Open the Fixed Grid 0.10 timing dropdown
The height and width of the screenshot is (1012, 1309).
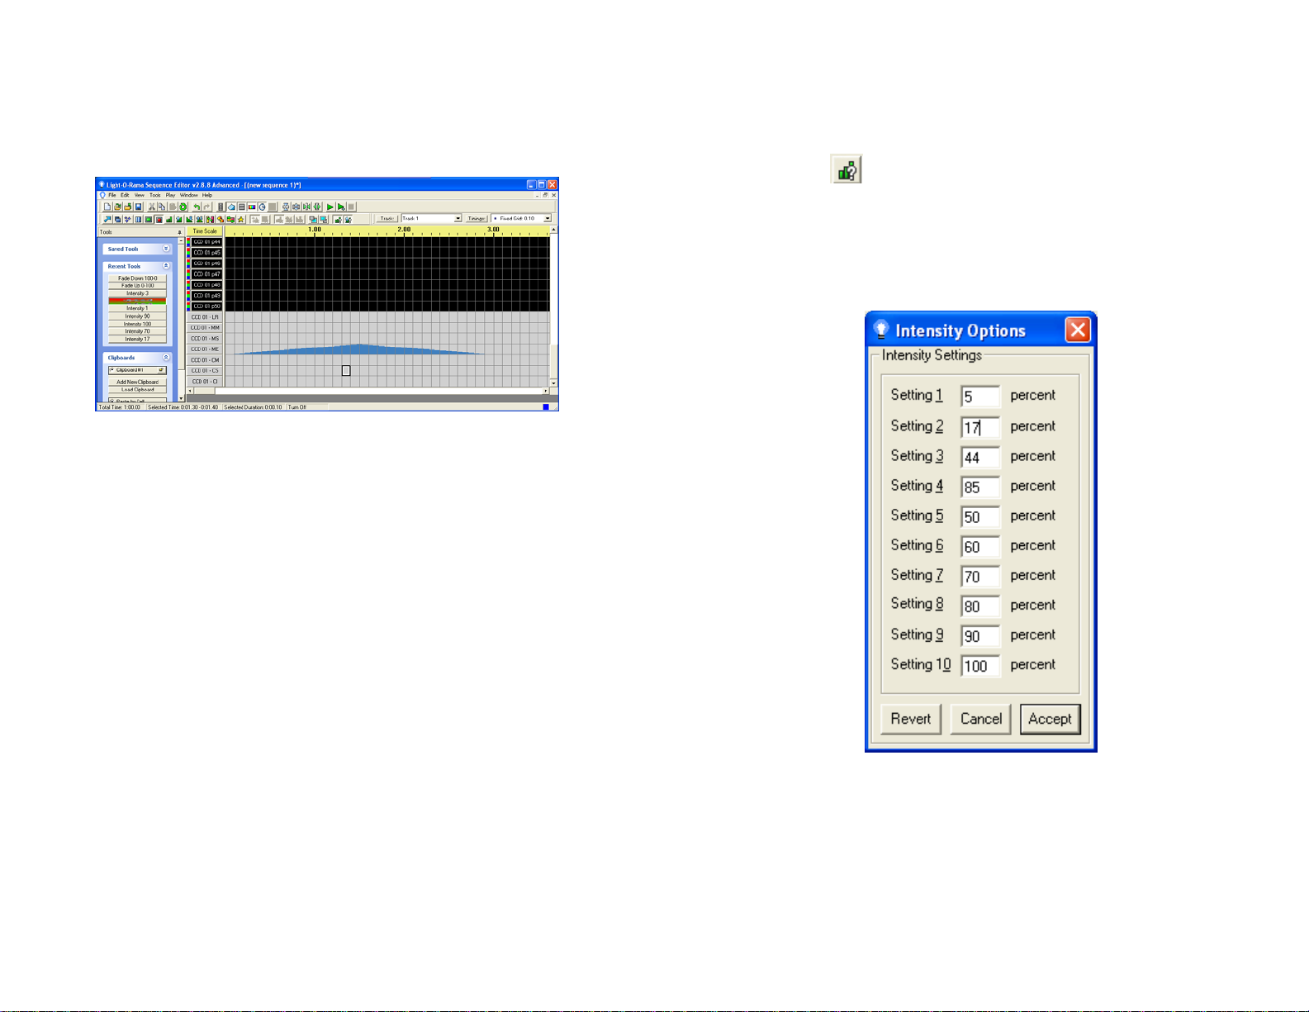(548, 218)
